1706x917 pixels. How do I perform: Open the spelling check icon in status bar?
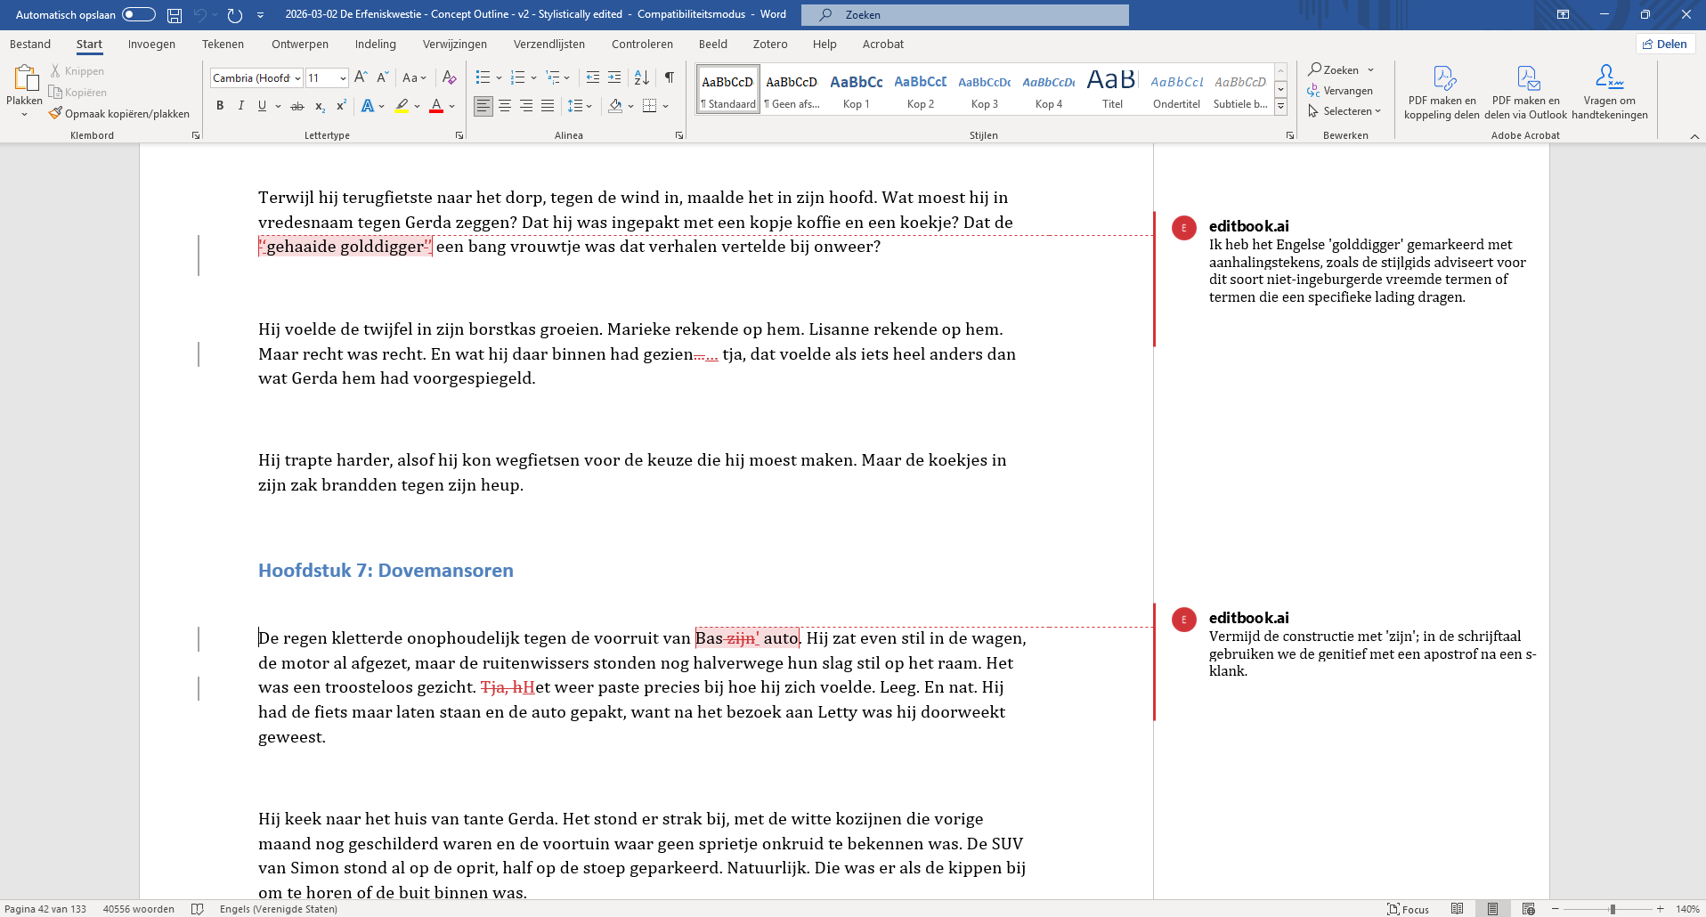[x=198, y=909]
